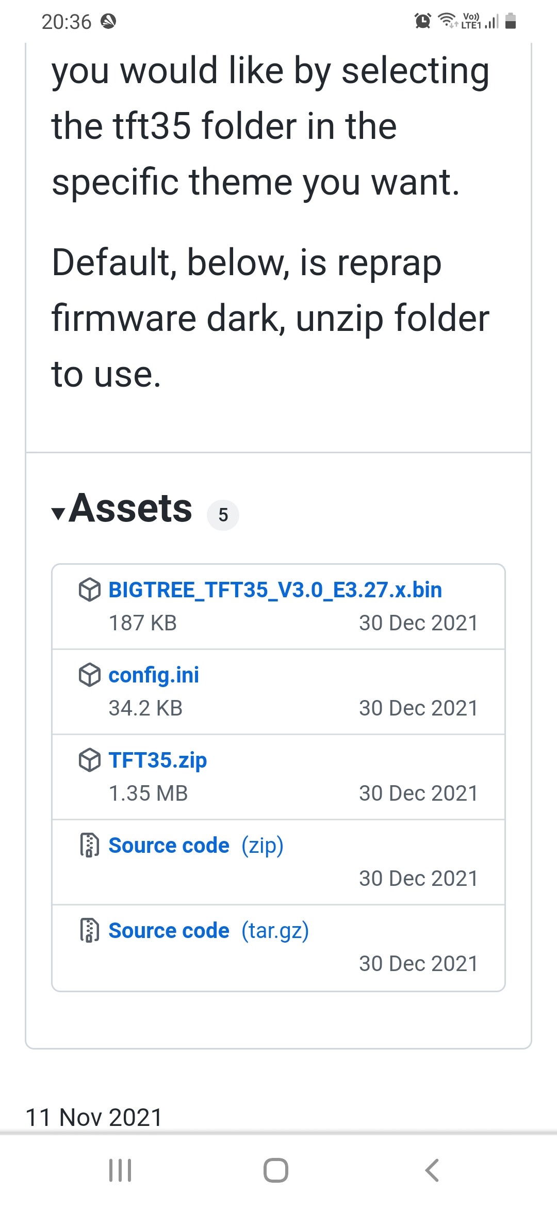
Task: Download Source code as zip
Action: click(196, 846)
